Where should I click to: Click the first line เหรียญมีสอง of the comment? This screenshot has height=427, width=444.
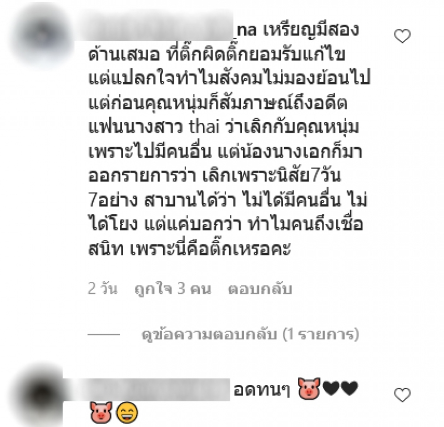[x=311, y=31]
